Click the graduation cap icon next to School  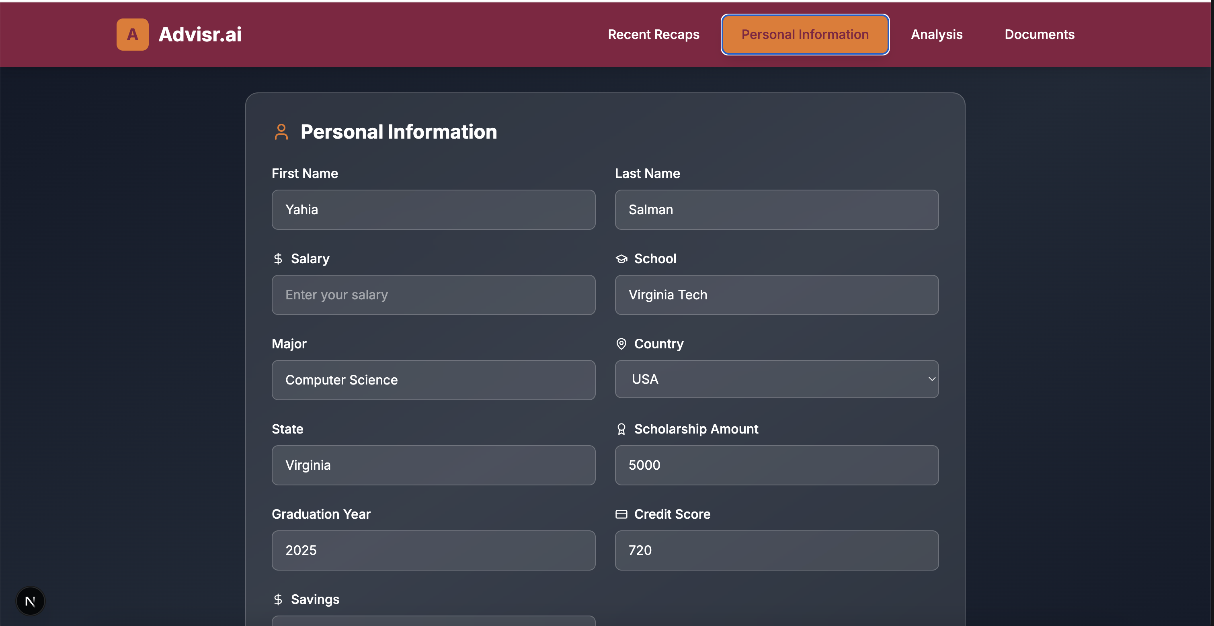(621, 259)
